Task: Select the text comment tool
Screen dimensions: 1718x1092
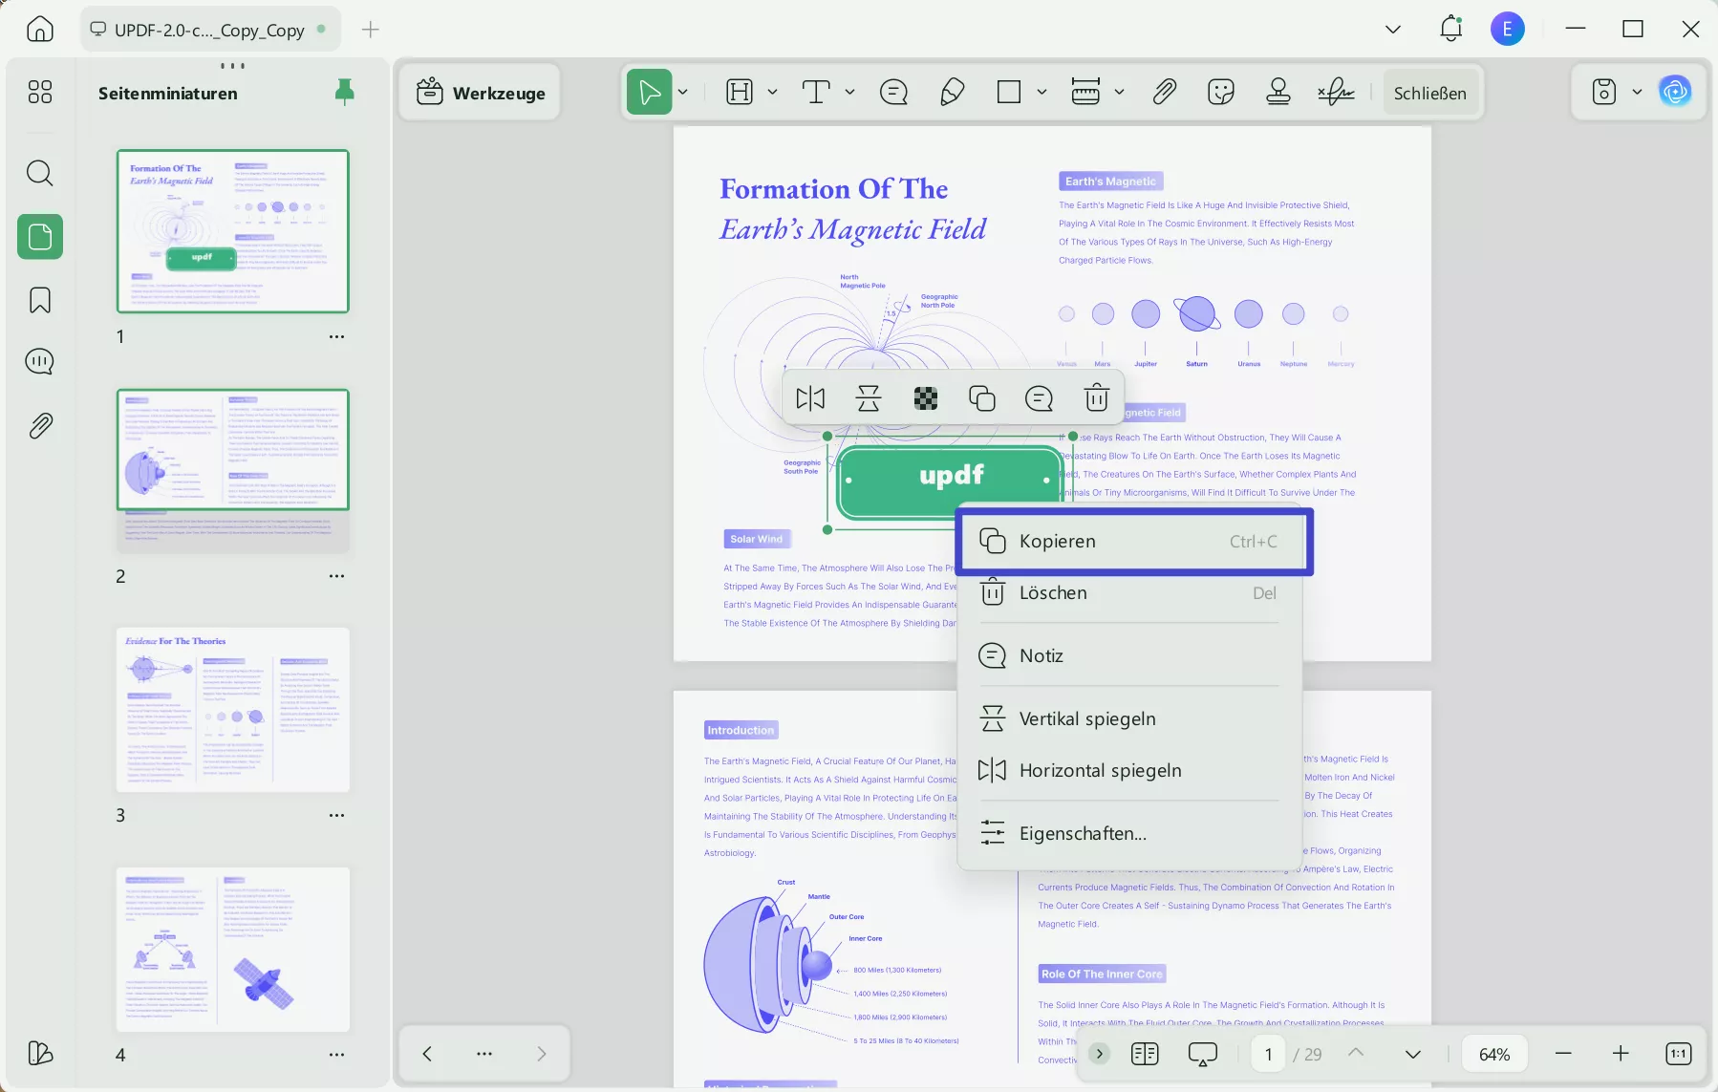Action: (x=815, y=92)
